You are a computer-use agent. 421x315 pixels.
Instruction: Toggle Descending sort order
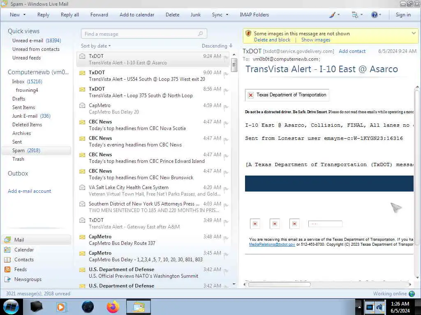(x=217, y=46)
